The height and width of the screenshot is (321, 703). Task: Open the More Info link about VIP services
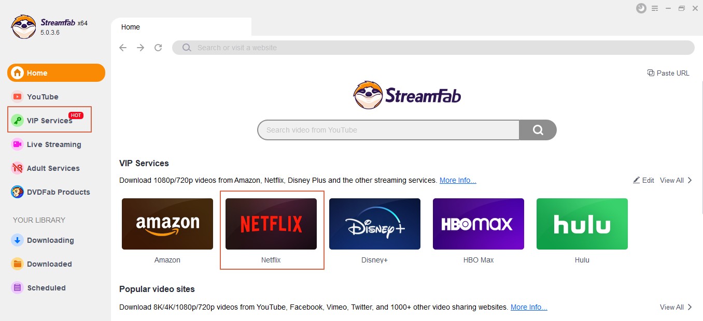pyautogui.click(x=458, y=180)
